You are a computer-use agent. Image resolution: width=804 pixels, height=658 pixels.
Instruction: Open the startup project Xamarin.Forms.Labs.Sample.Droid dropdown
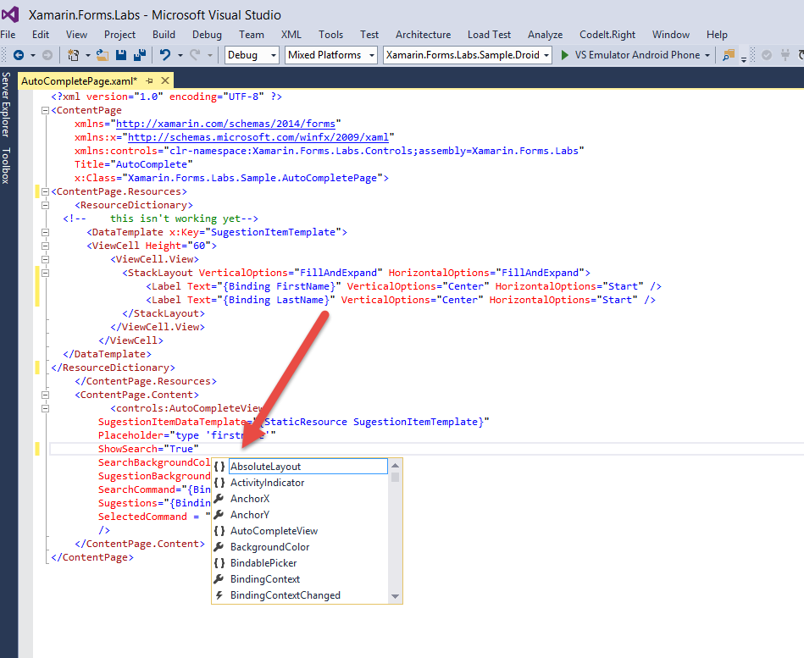click(x=468, y=55)
